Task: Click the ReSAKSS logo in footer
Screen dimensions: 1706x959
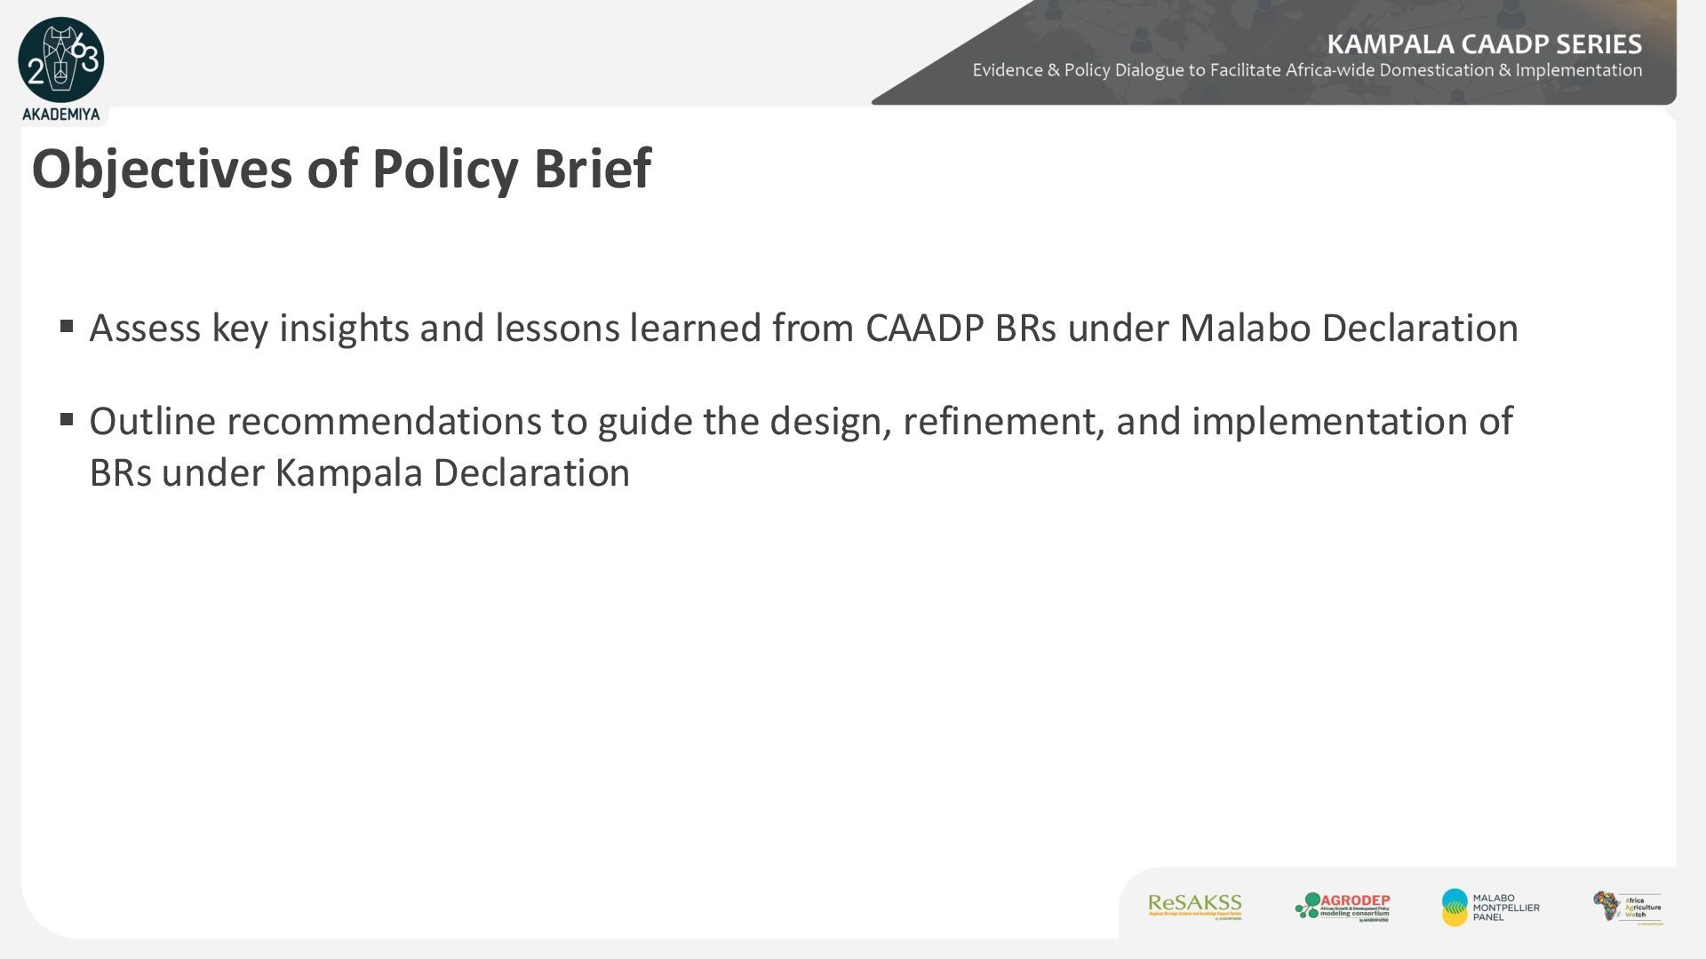Action: [1194, 907]
